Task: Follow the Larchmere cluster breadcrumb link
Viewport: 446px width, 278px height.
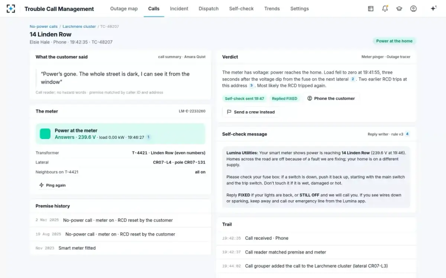Action: tap(79, 27)
